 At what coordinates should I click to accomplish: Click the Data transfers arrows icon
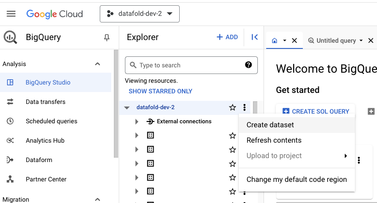[x=10, y=102]
